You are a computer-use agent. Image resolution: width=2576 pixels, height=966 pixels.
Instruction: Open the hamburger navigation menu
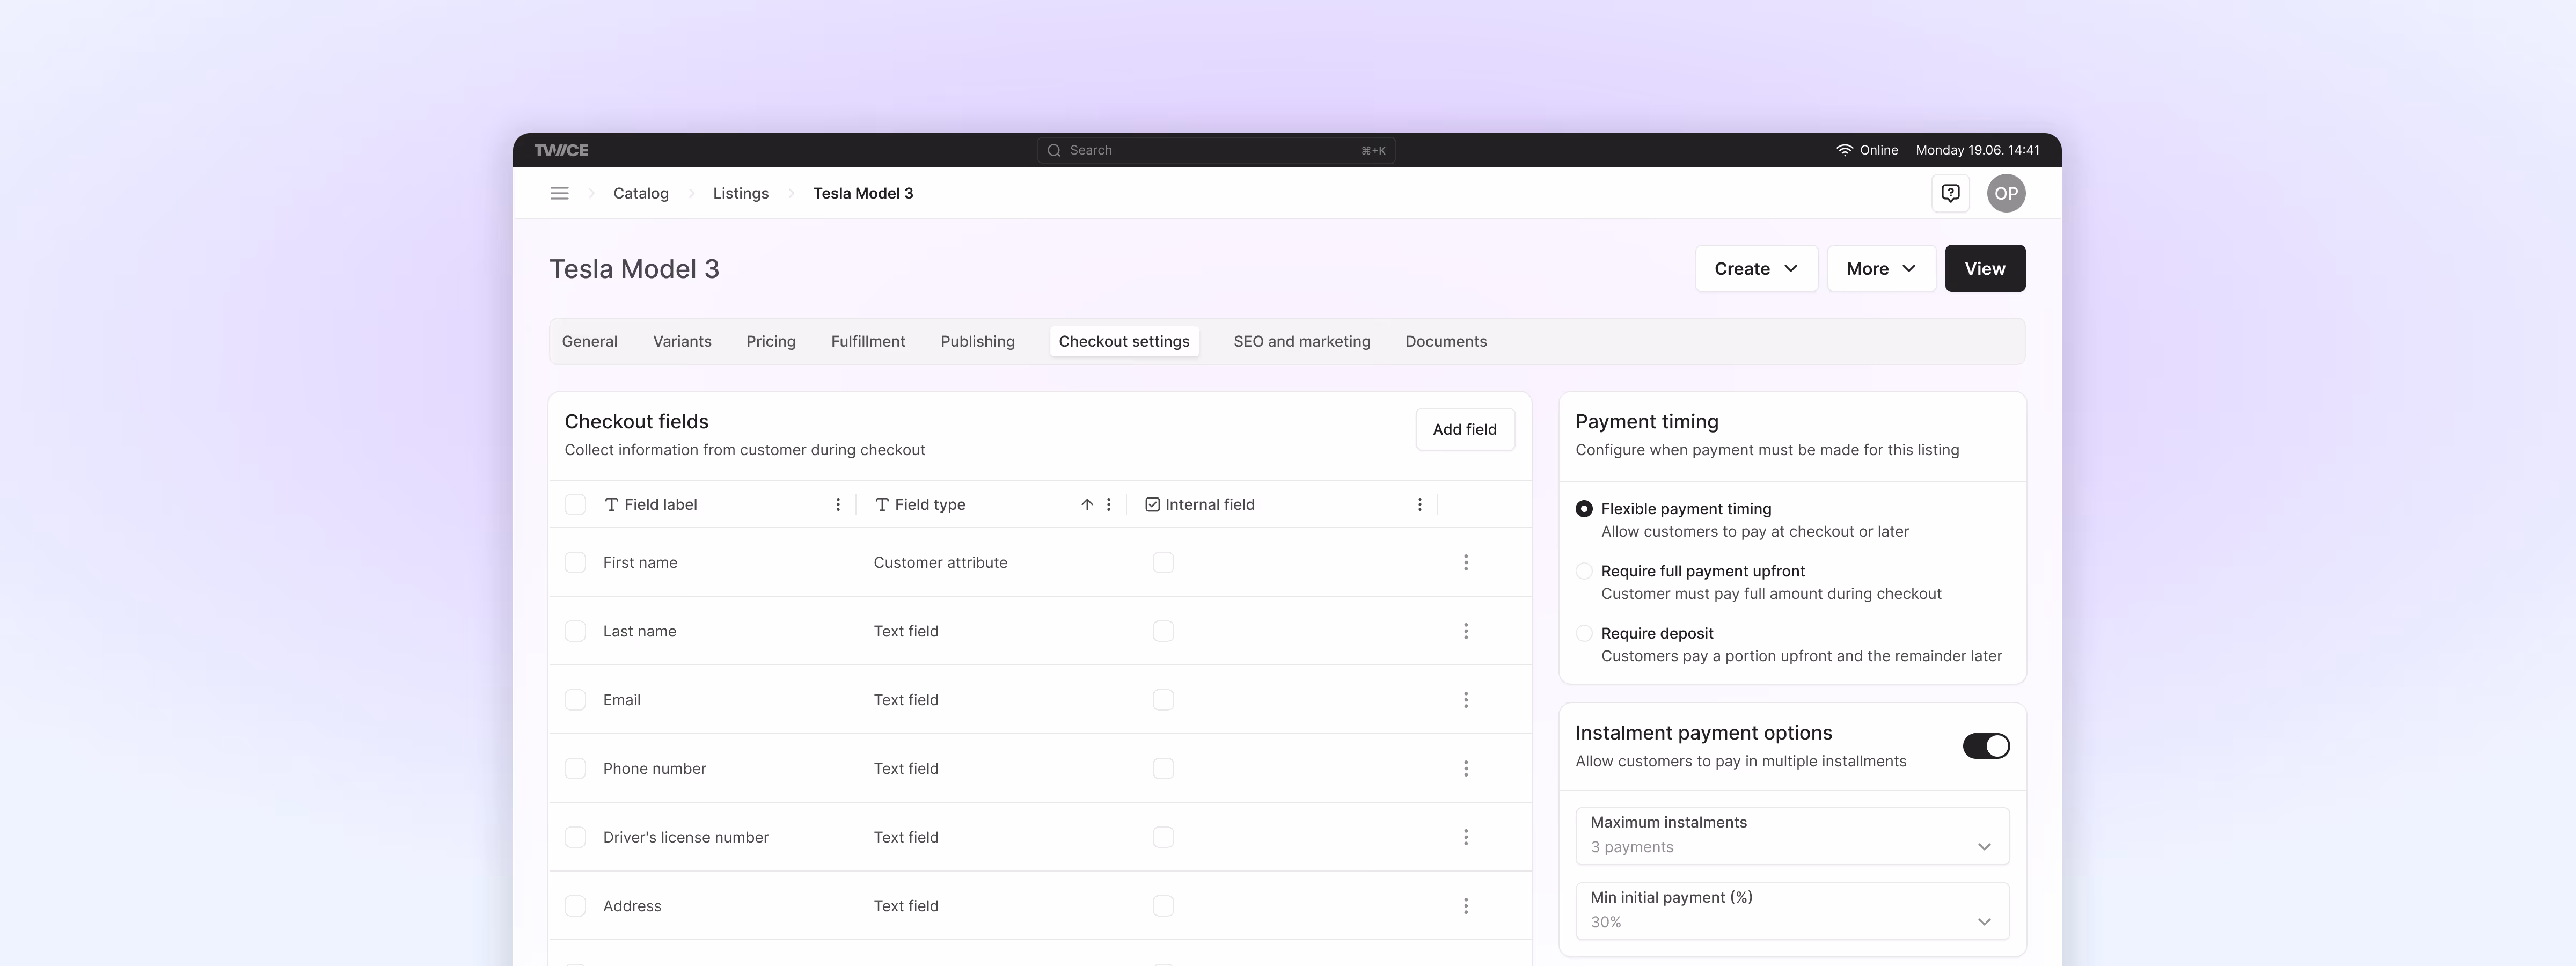point(559,193)
